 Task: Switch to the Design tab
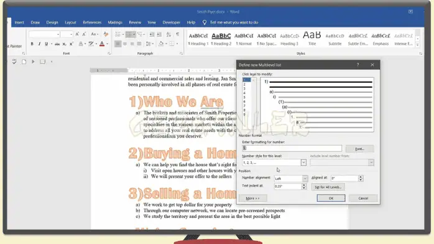point(52,22)
